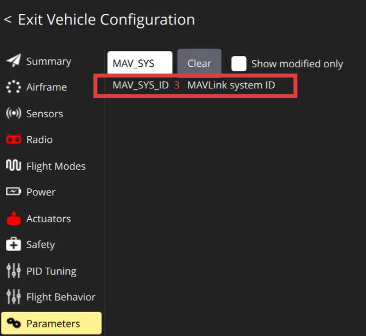Click the Flight Modes waveform icon

coord(13,166)
